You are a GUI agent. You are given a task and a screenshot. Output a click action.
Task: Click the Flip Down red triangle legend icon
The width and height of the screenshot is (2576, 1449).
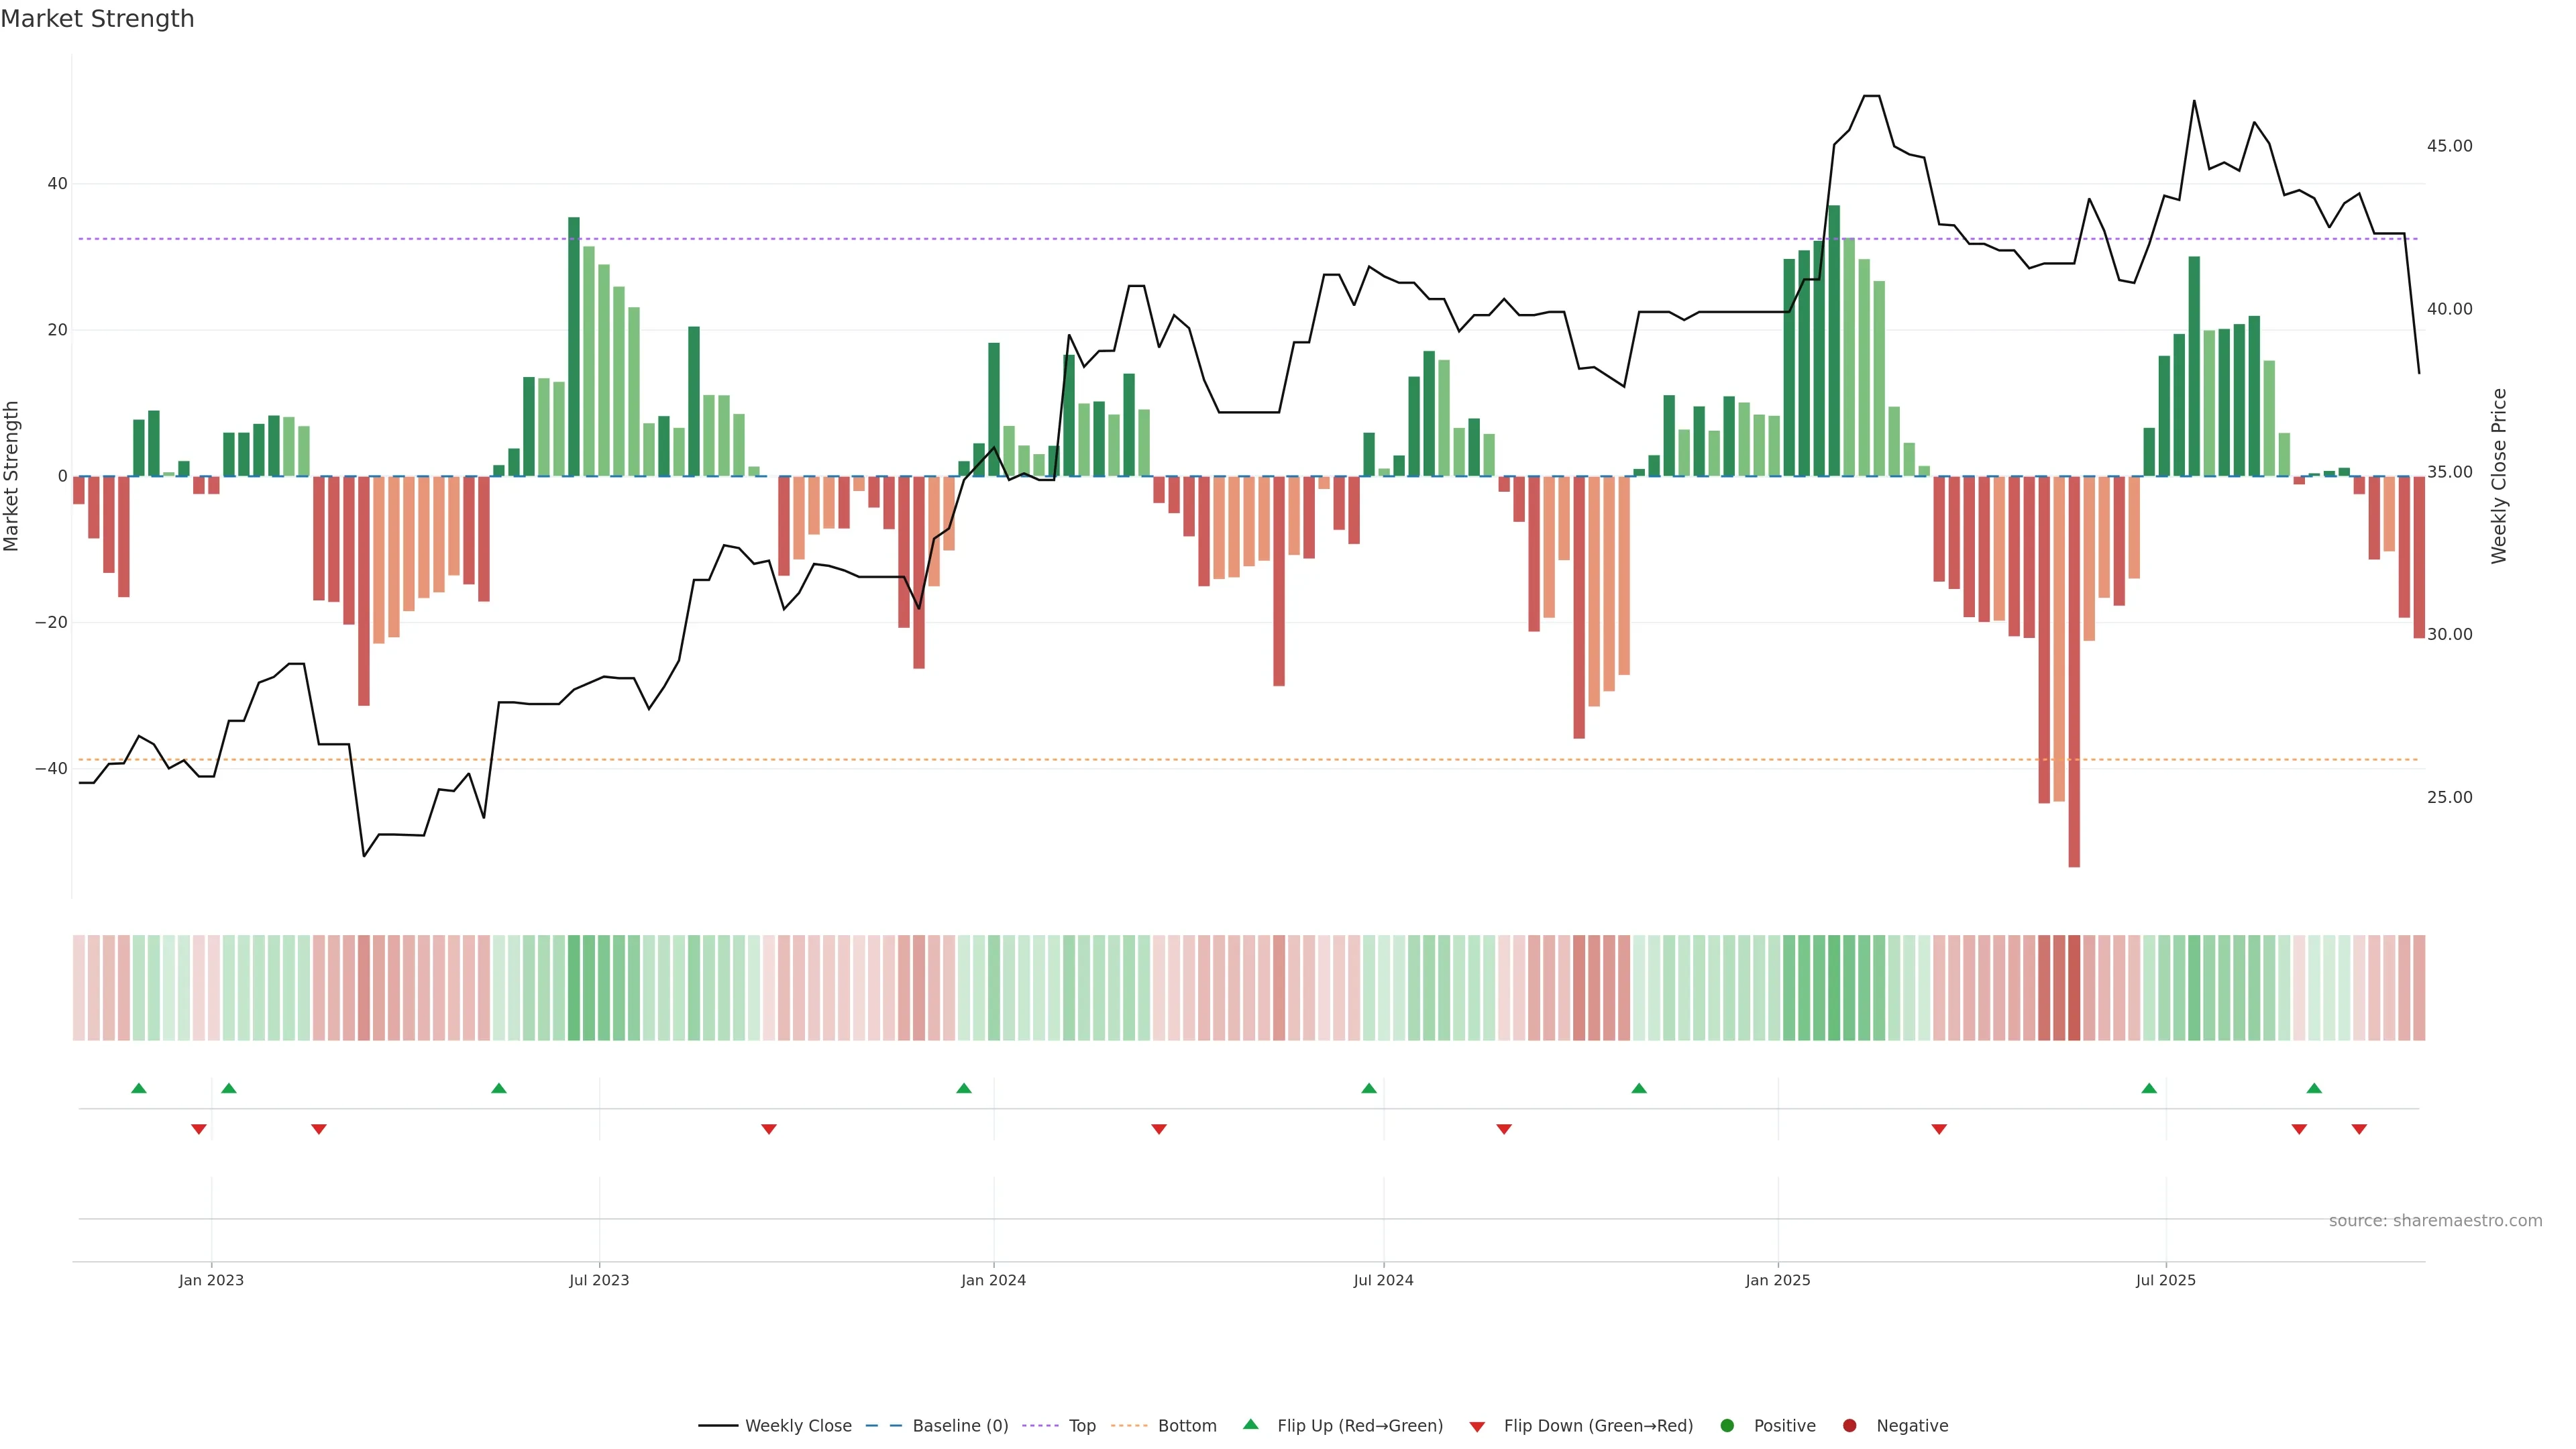1477,1427
